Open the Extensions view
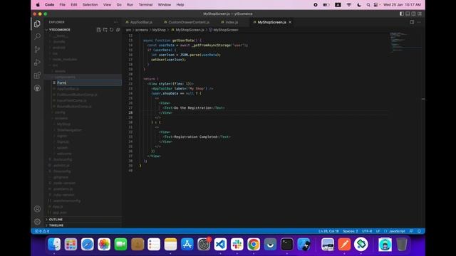456x256 pixels. 37,75
